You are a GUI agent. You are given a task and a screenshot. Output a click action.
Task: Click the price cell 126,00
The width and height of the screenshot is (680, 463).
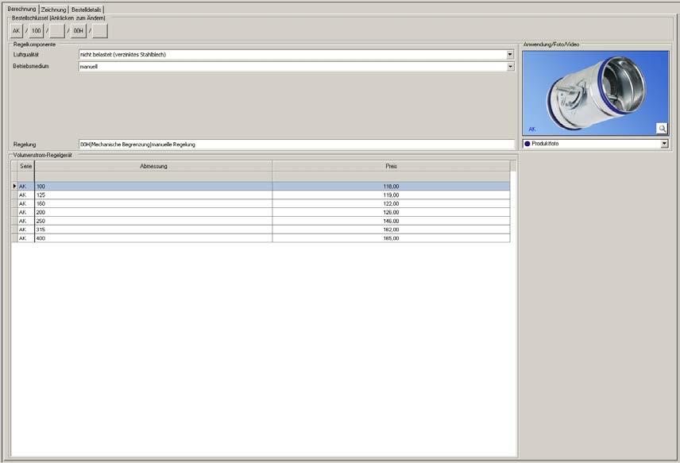(x=391, y=212)
